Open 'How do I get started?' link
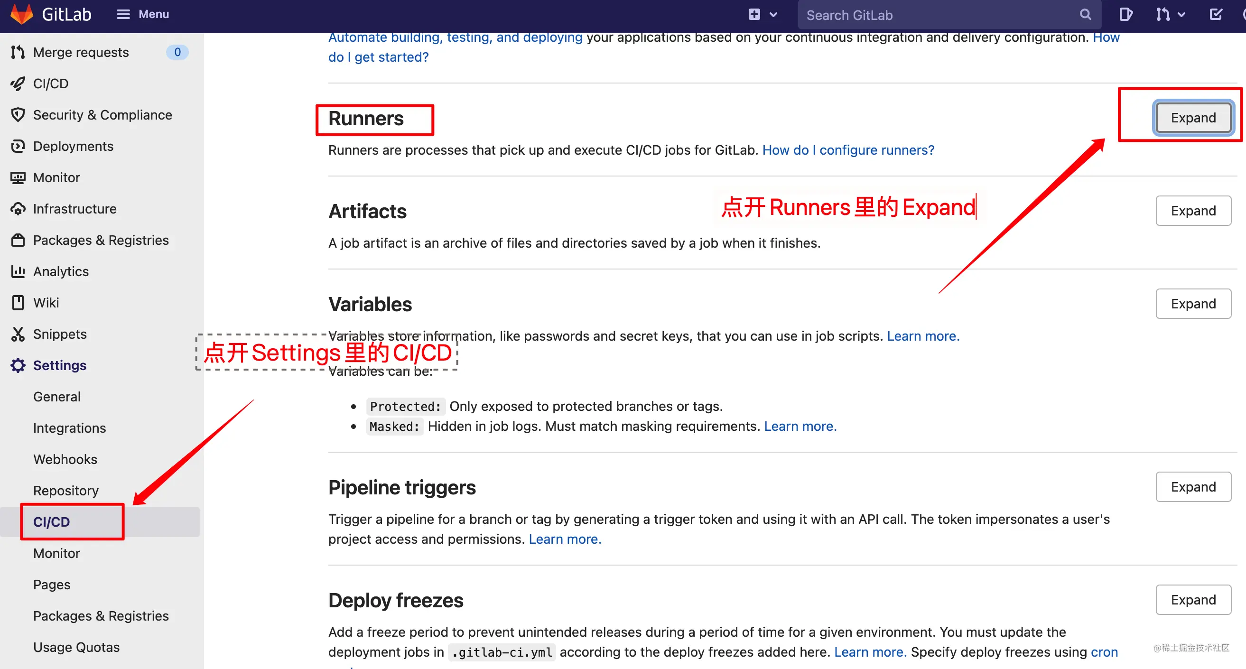The height and width of the screenshot is (669, 1246). [378, 57]
